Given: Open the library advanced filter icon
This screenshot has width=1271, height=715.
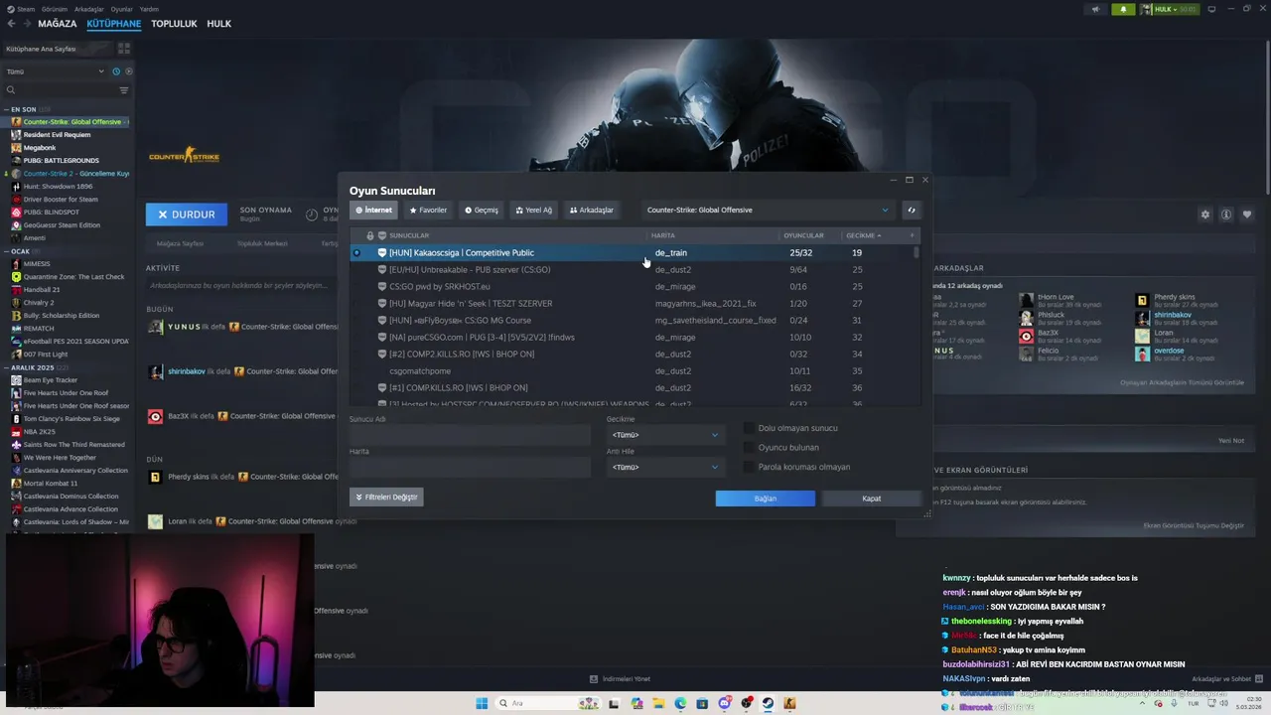Looking at the screenshot, I should click(124, 90).
